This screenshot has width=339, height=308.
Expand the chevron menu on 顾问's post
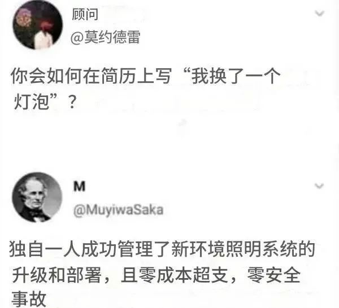(x=320, y=14)
